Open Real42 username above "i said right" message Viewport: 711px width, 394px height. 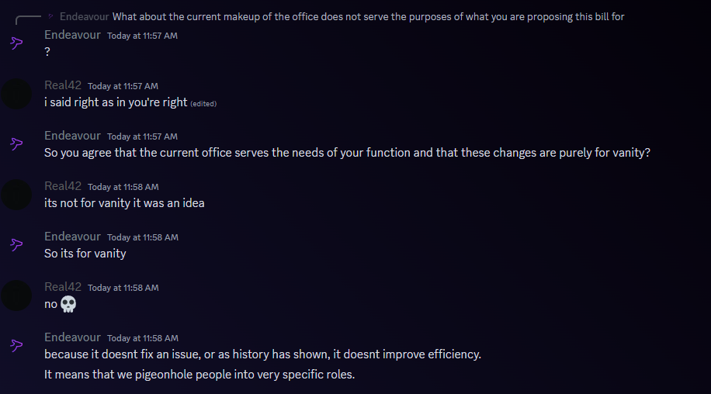63,85
